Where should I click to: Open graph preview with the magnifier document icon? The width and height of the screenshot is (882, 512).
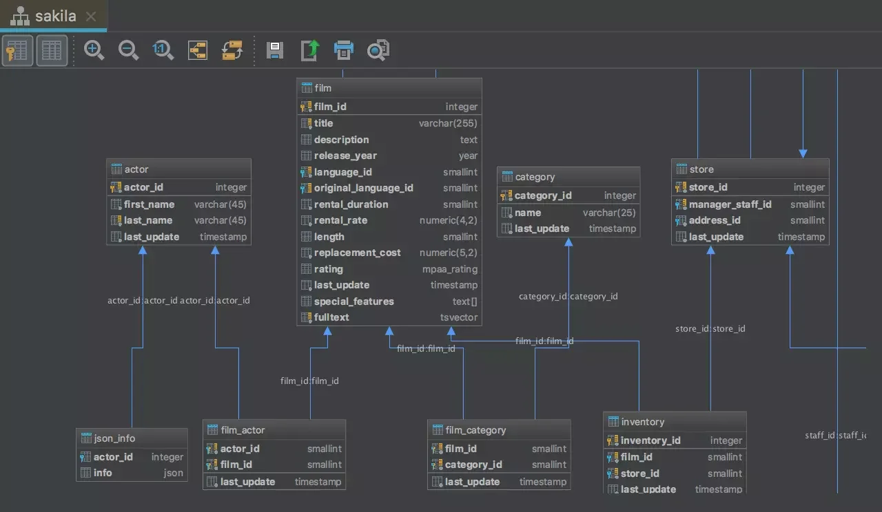tap(378, 50)
